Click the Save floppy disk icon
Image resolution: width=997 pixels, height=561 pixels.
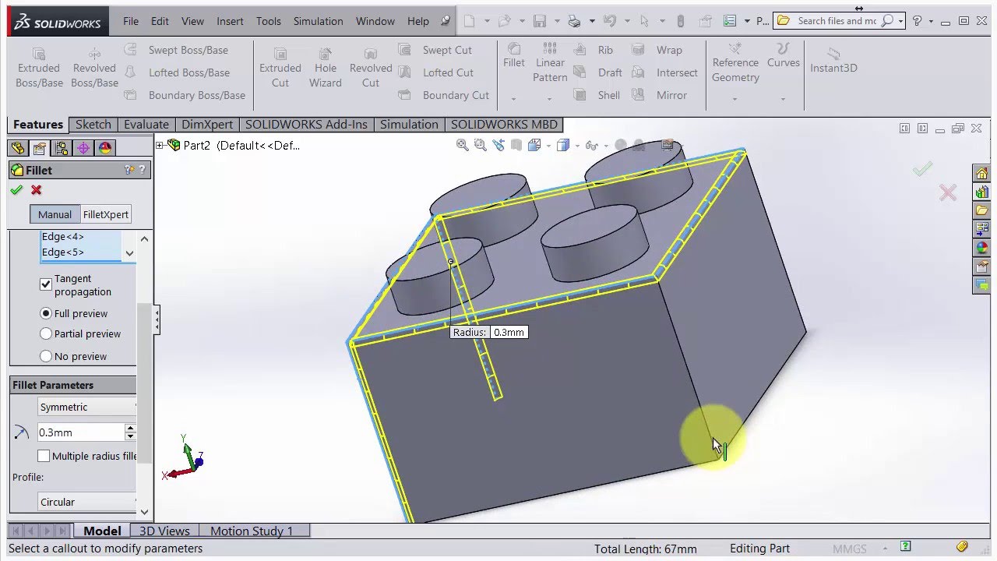coord(539,21)
